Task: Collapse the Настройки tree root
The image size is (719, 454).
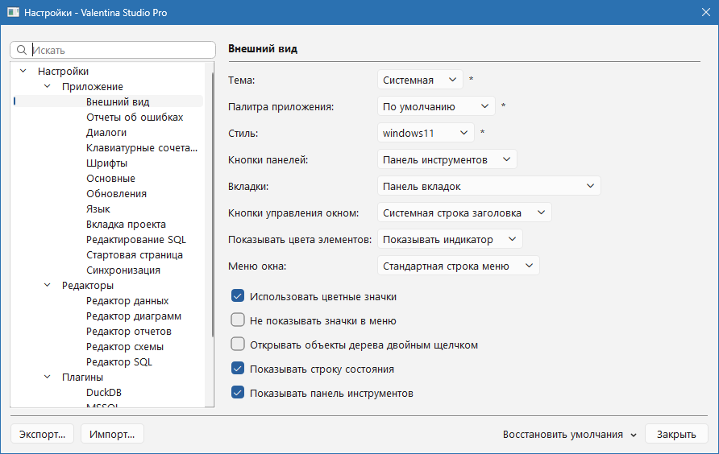Action: (x=23, y=71)
